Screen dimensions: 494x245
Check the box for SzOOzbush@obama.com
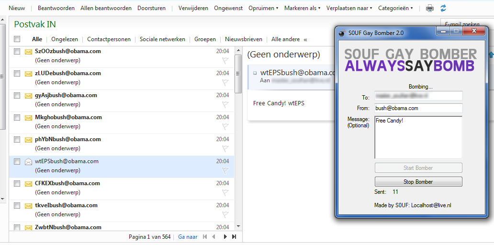click(17, 51)
